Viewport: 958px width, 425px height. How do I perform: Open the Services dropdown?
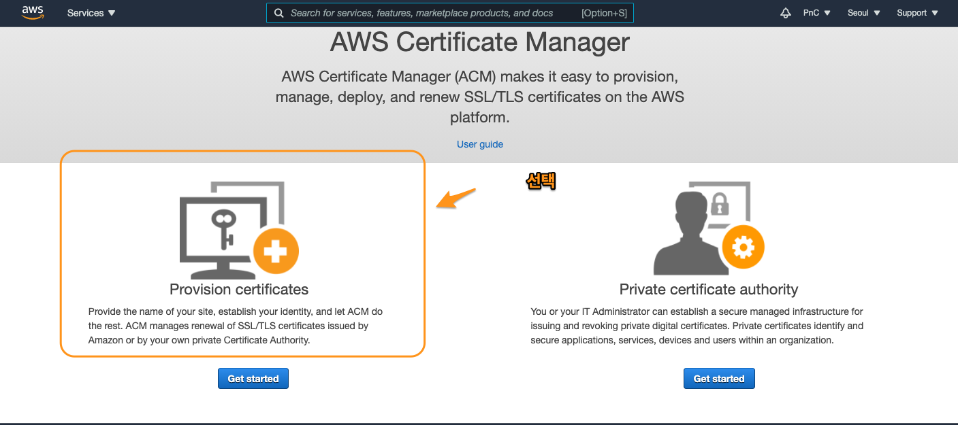[91, 12]
